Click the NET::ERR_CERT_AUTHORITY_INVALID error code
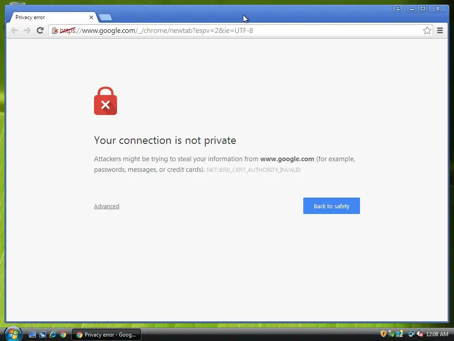The height and width of the screenshot is (341, 454). [254, 170]
